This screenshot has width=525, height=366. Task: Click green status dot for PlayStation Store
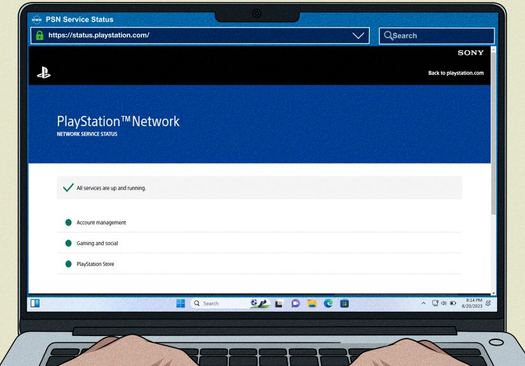click(68, 264)
